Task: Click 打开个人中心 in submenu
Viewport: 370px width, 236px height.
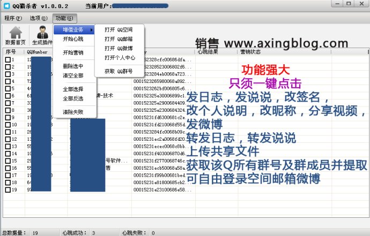Action: point(120,57)
